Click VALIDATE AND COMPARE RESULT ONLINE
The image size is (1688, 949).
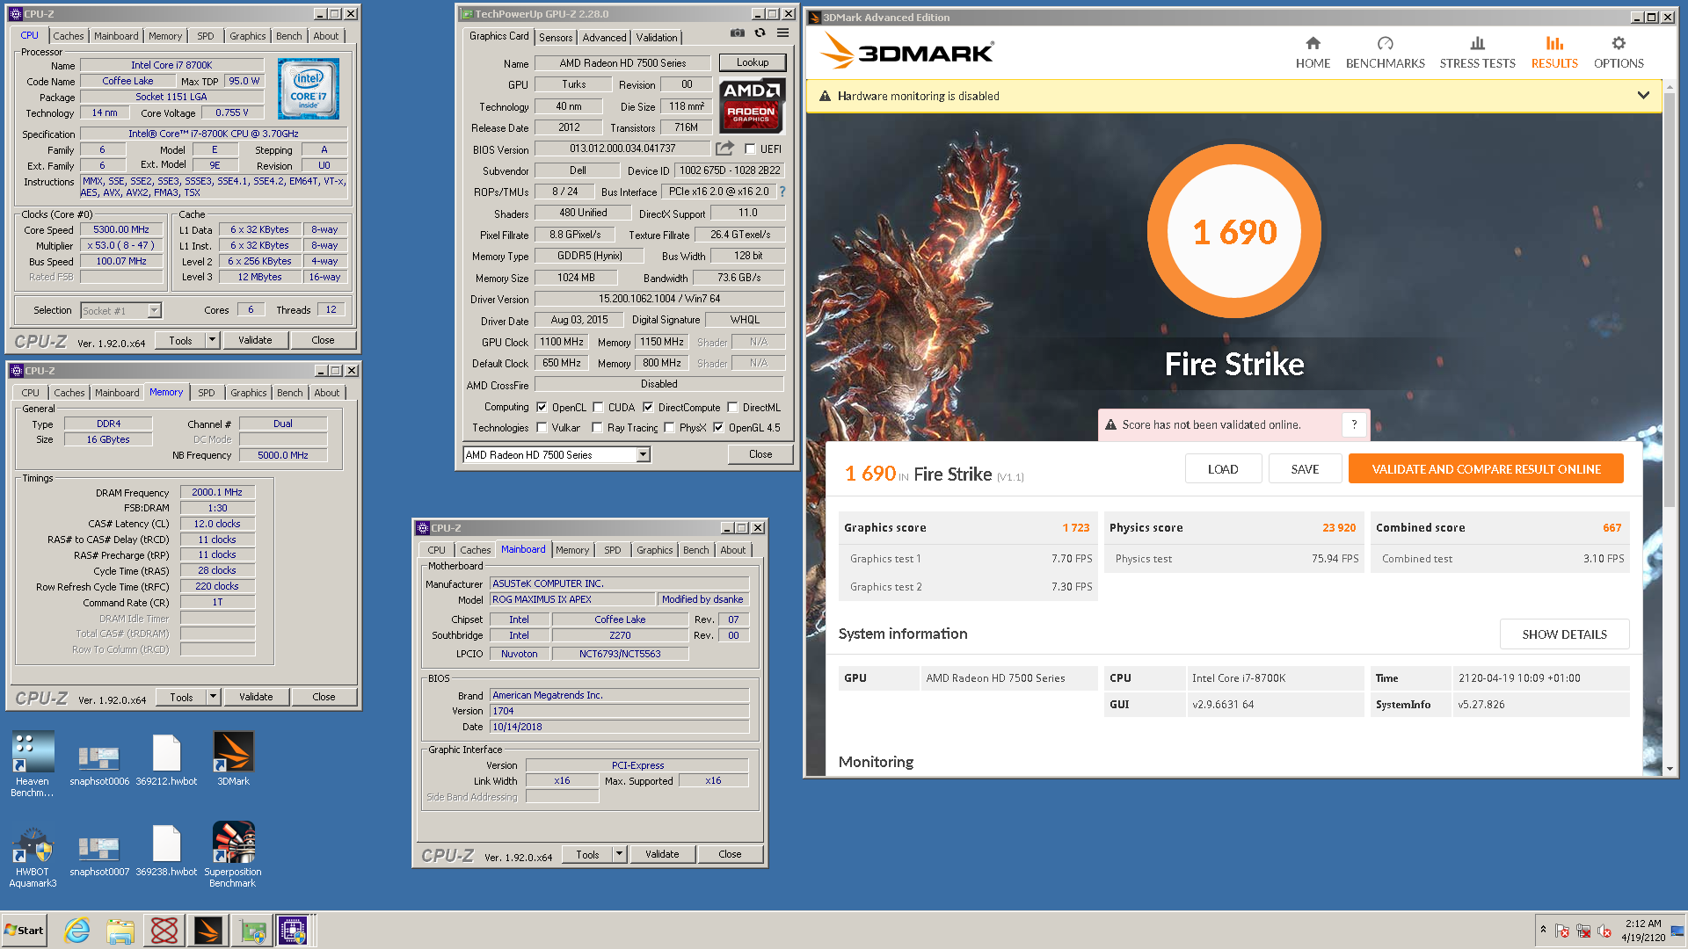pyautogui.click(x=1486, y=469)
